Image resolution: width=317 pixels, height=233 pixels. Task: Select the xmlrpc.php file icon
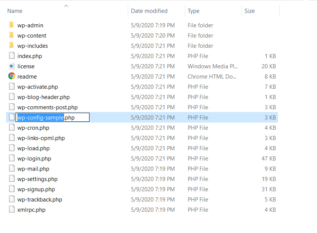click(x=11, y=209)
